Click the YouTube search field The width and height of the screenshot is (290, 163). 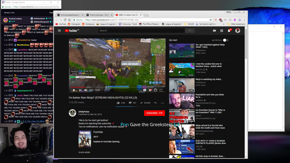(x=141, y=31)
